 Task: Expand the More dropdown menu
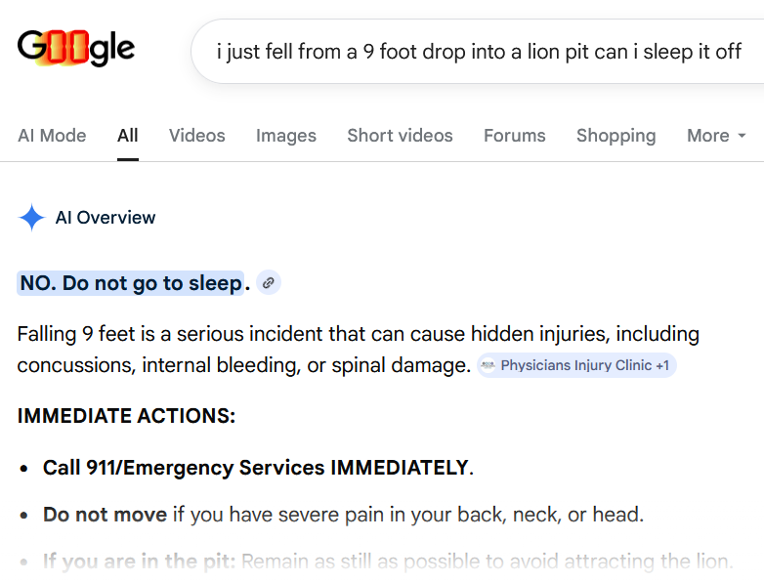(x=716, y=136)
